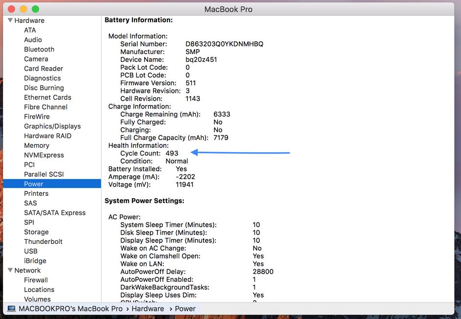Click the Display Sleep Uses Dim label

pos(158,295)
